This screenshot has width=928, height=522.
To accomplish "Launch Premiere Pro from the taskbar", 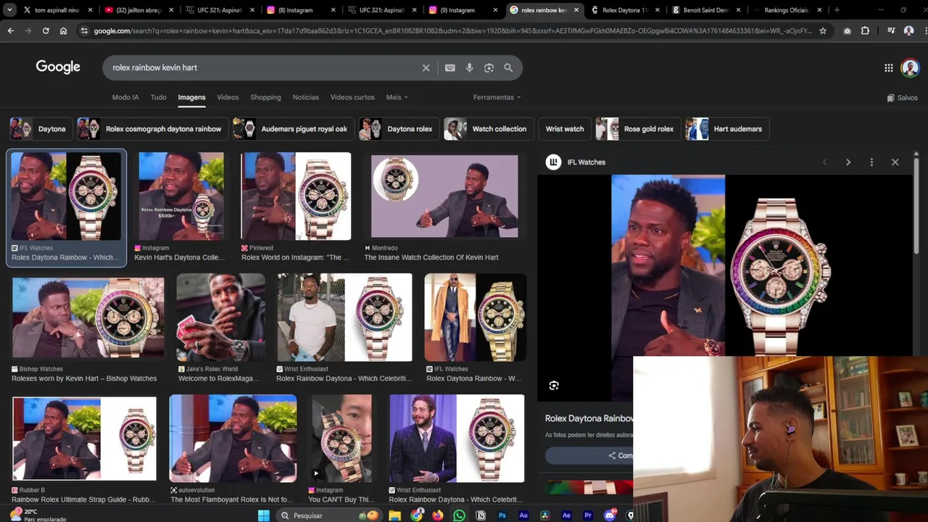I will (588, 515).
